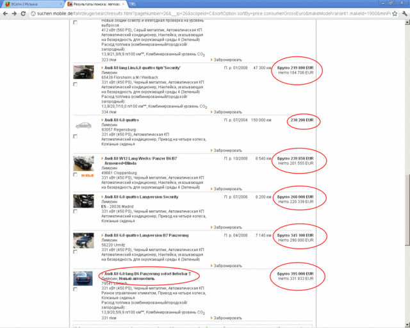Open listing Audi A8 Langversion B7 Panzerung
The width and height of the screenshot is (410, 328).
pyautogui.click(x=147, y=235)
